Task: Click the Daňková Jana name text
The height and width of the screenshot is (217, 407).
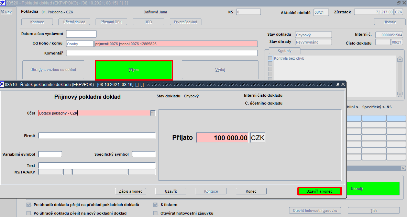Action: pyautogui.click(x=155, y=12)
